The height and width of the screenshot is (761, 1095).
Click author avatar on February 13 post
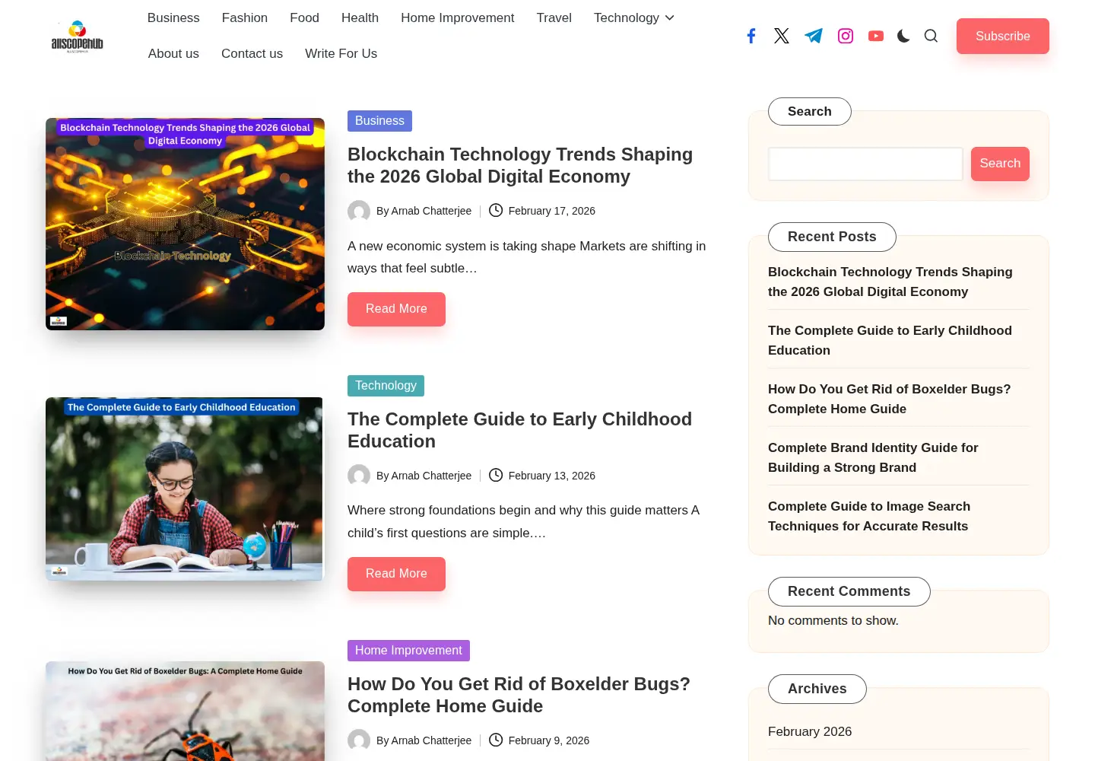pyautogui.click(x=359, y=476)
